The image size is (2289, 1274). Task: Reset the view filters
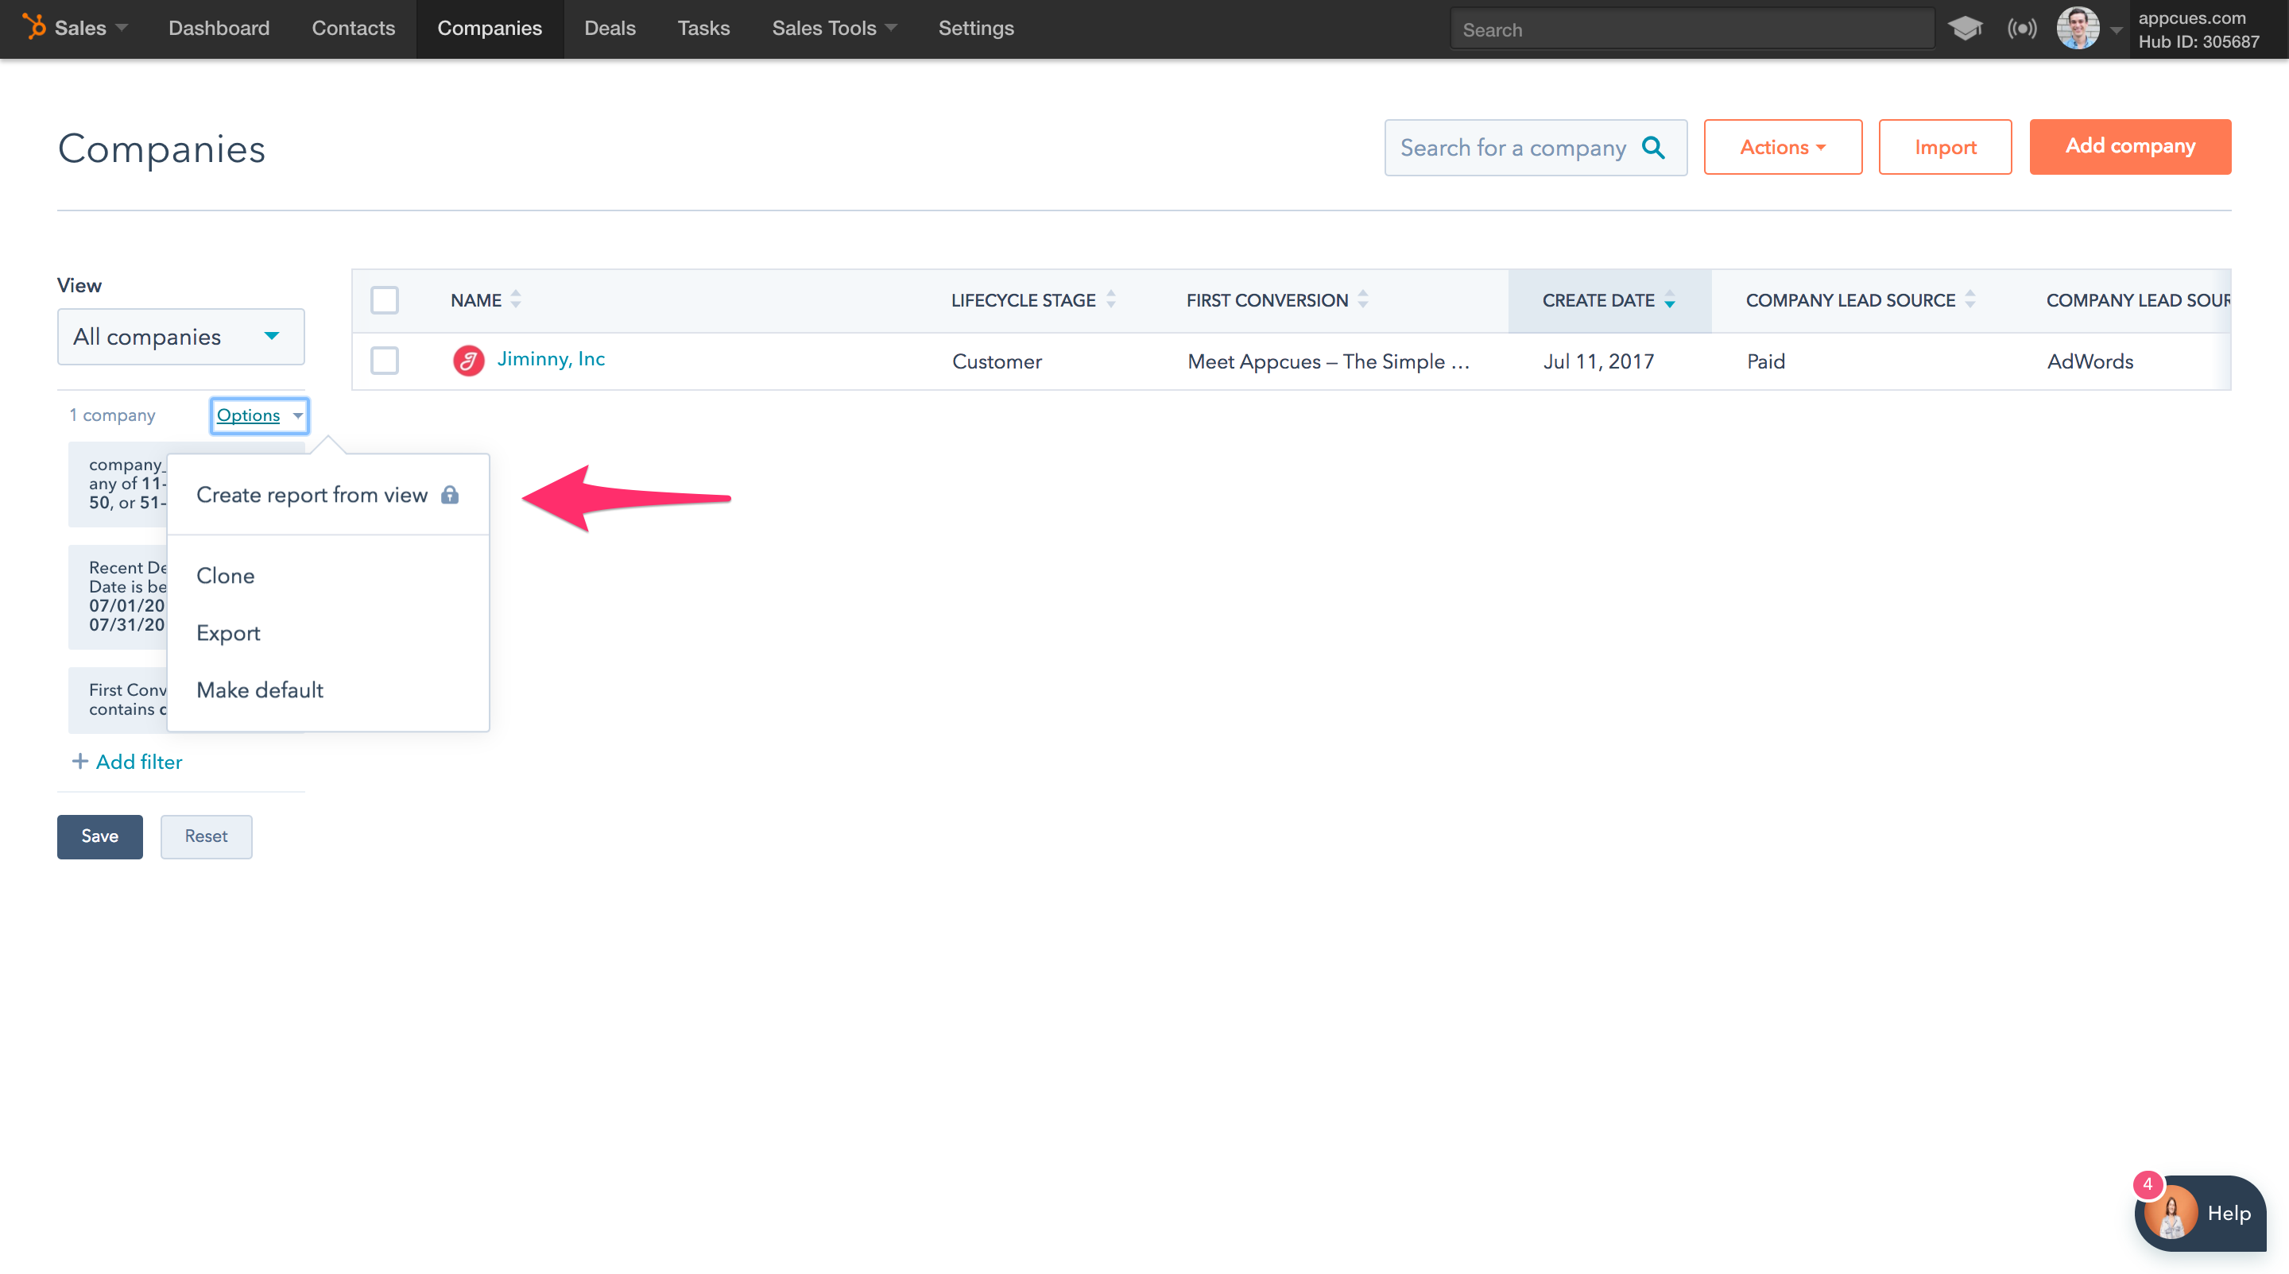206,836
